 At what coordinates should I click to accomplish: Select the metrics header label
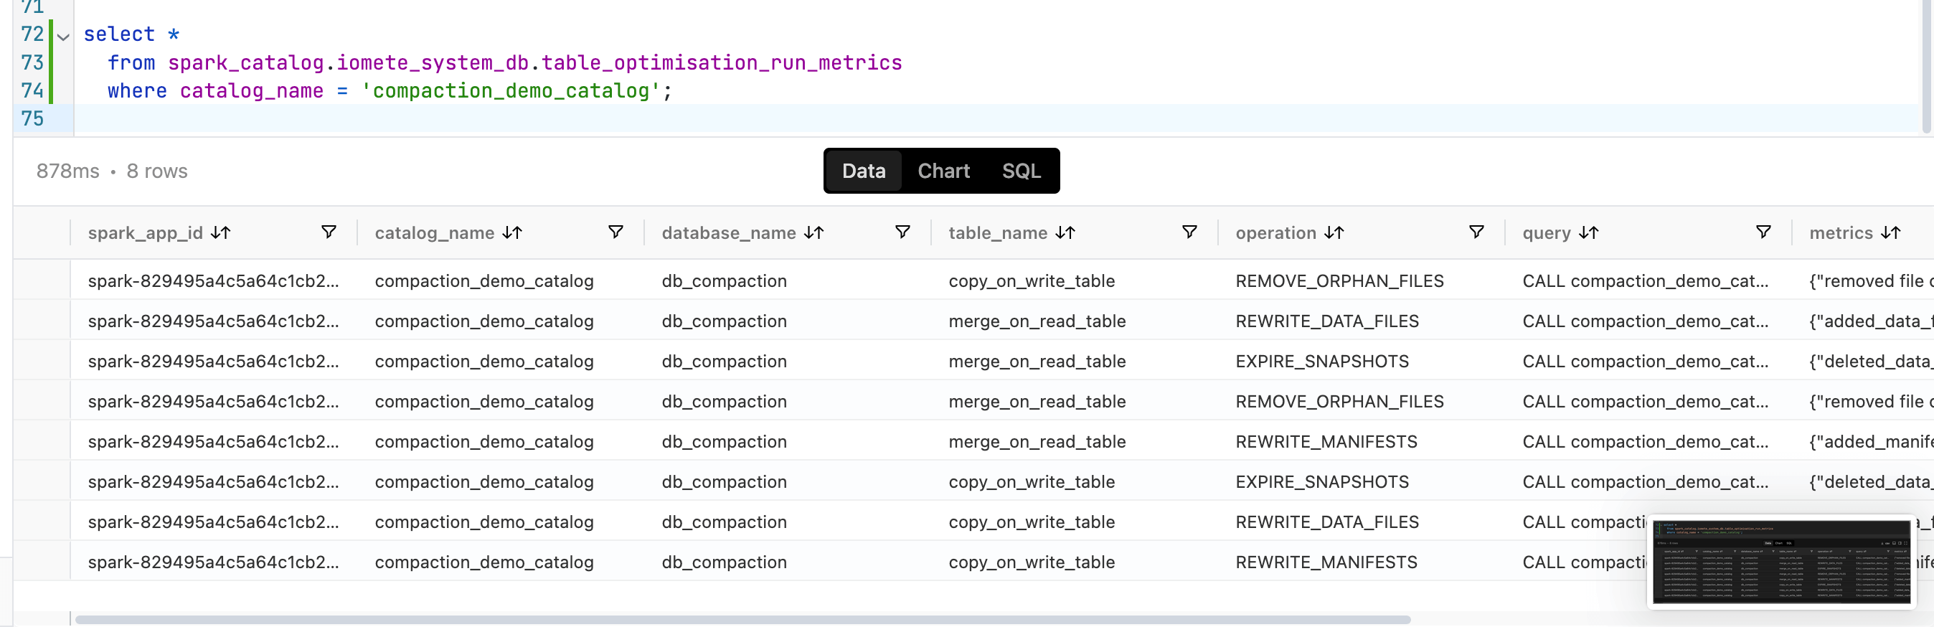click(1841, 232)
